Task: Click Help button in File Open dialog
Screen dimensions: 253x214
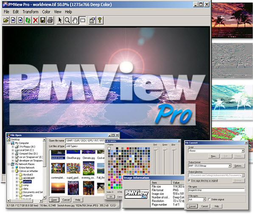Action: (x=78, y=200)
